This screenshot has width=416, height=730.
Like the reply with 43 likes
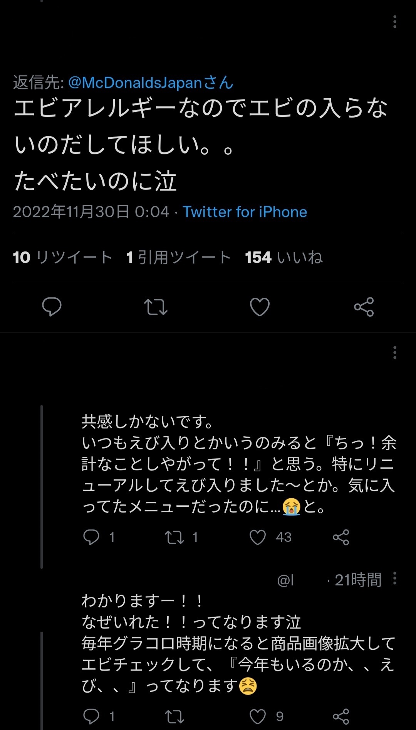(x=258, y=537)
